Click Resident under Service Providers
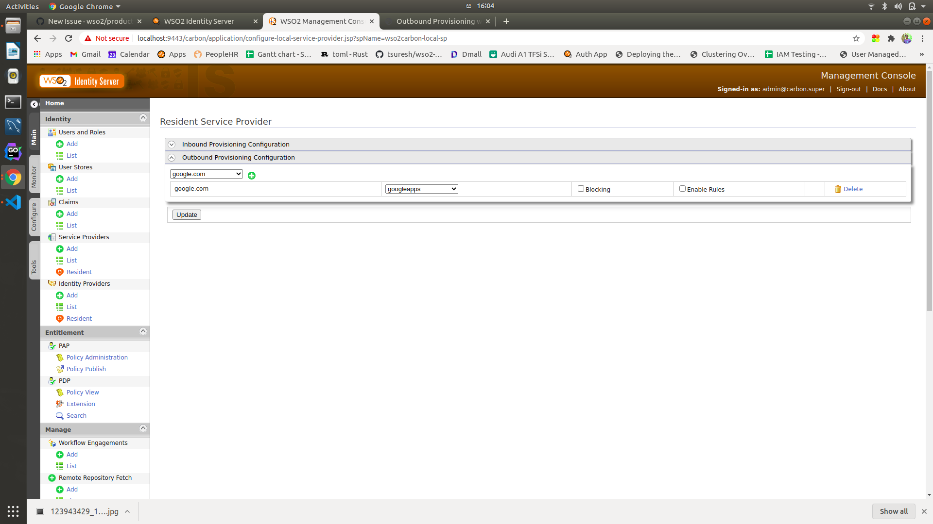This screenshot has width=933, height=524. [x=79, y=272]
